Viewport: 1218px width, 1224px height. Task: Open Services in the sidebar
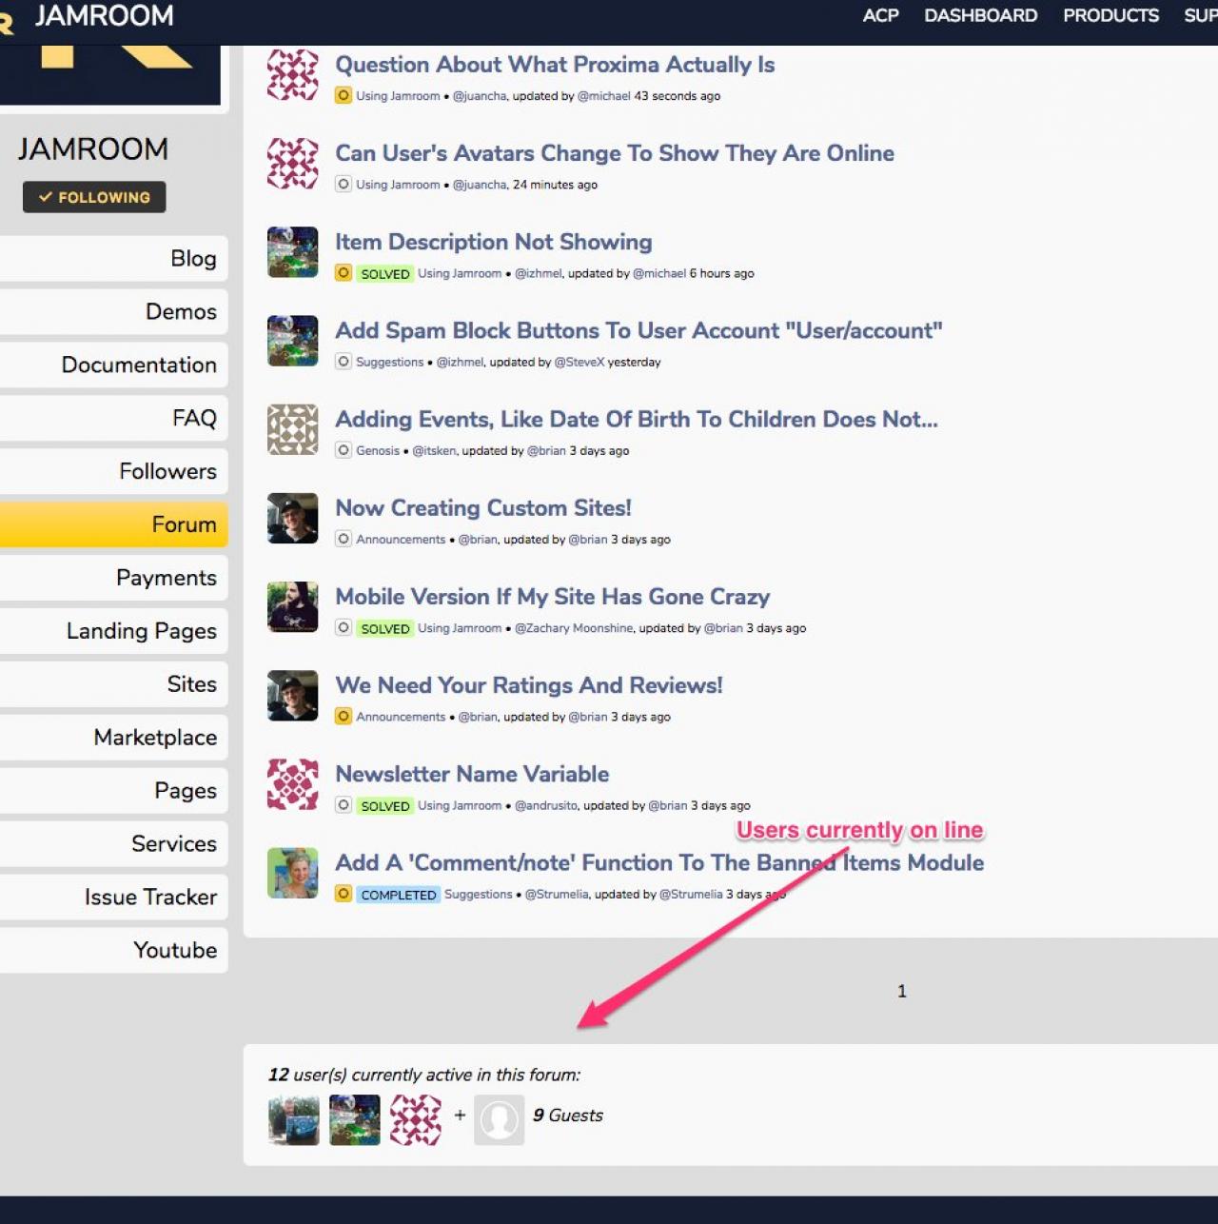(x=113, y=845)
